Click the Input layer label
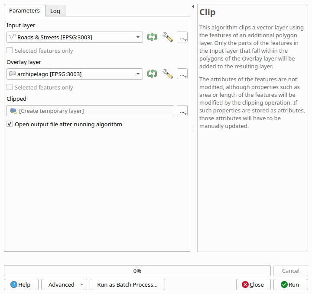The width and height of the screenshot is (312, 294). [21, 26]
